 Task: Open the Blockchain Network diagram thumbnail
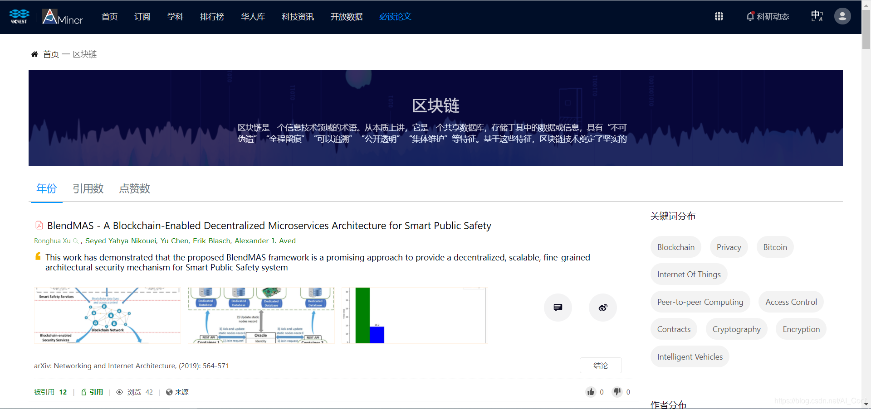tap(108, 315)
